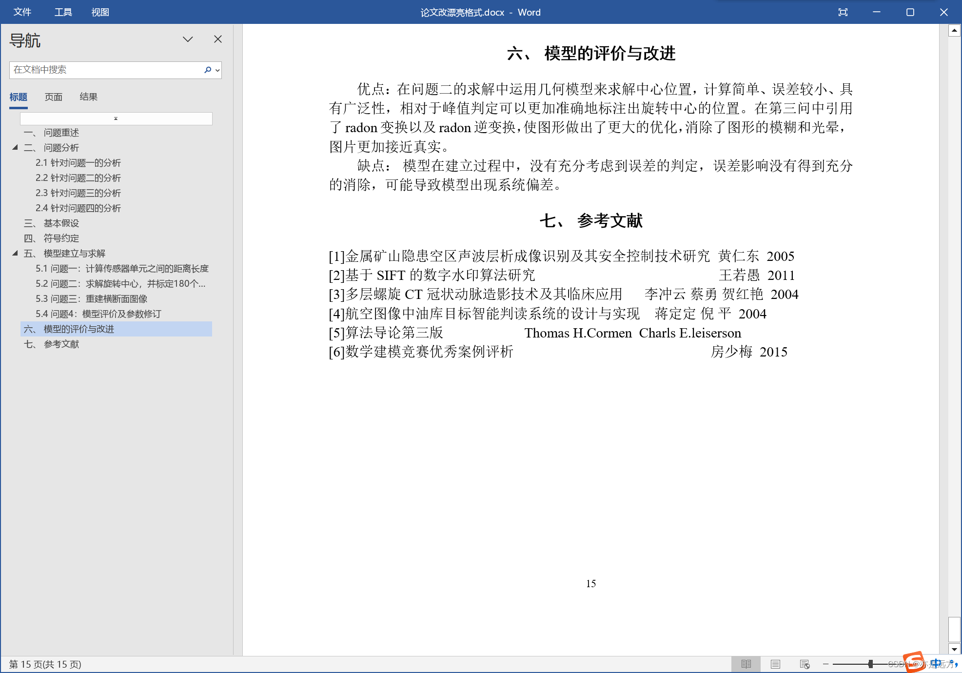Click Sogou input method icon
The width and height of the screenshot is (962, 673).
click(x=914, y=662)
